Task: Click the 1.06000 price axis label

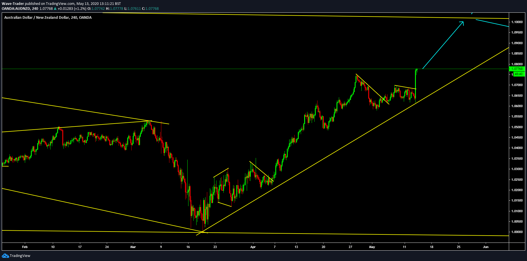Action: click(x=517, y=106)
